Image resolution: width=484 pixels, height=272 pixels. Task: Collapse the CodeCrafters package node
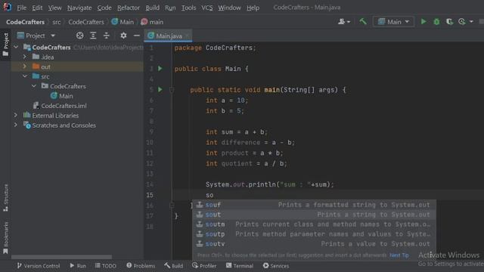tap(34, 86)
